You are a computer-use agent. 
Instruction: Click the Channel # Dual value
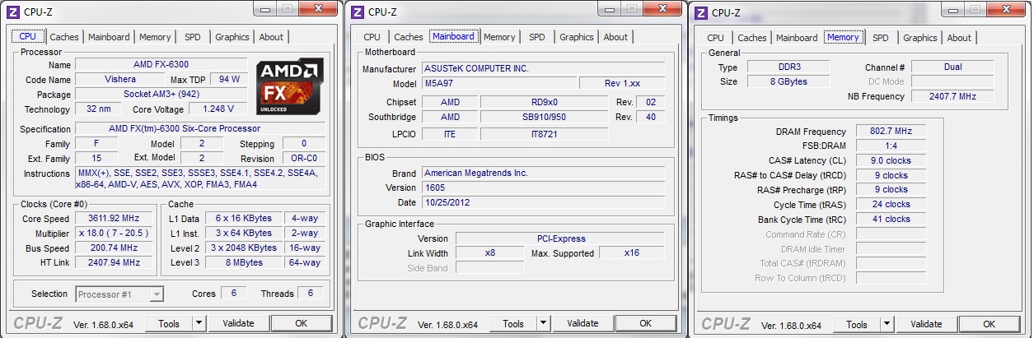coord(952,67)
